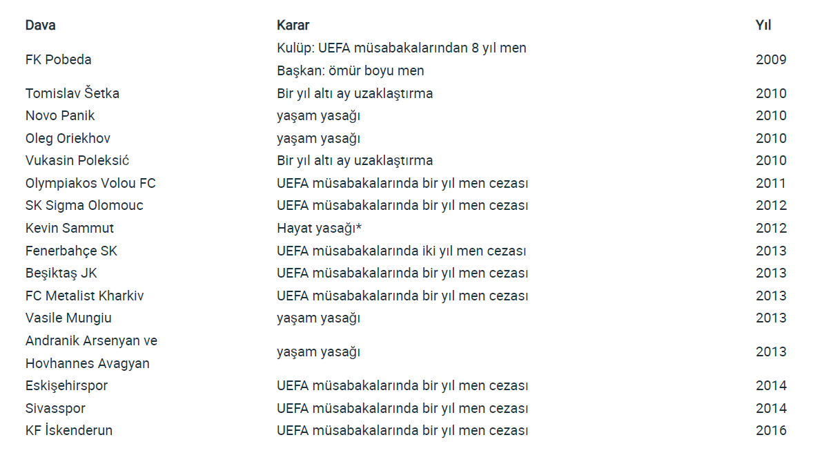Click the Eskişehirspor case name
This screenshot has width=813, height=453.
pyautogui.click(x=67, y=385)
